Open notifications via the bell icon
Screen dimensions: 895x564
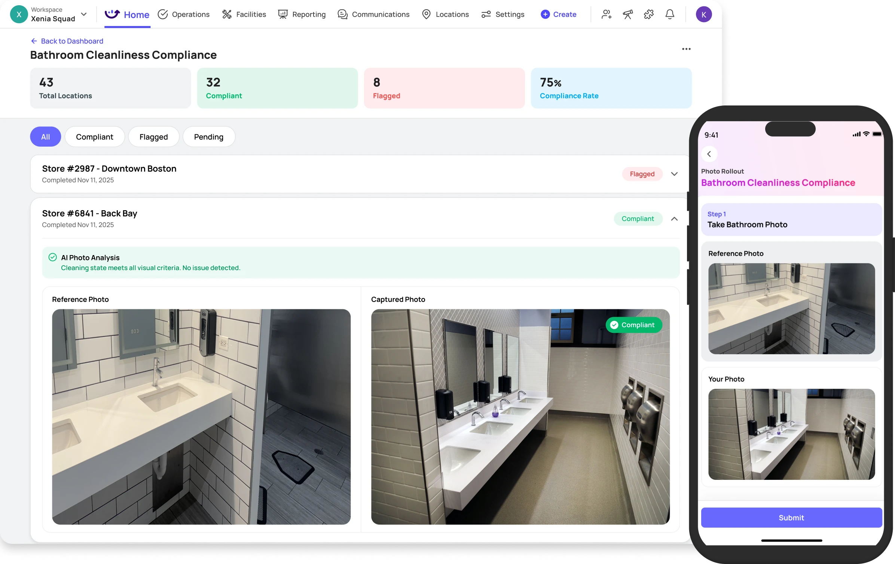(670, 14)
